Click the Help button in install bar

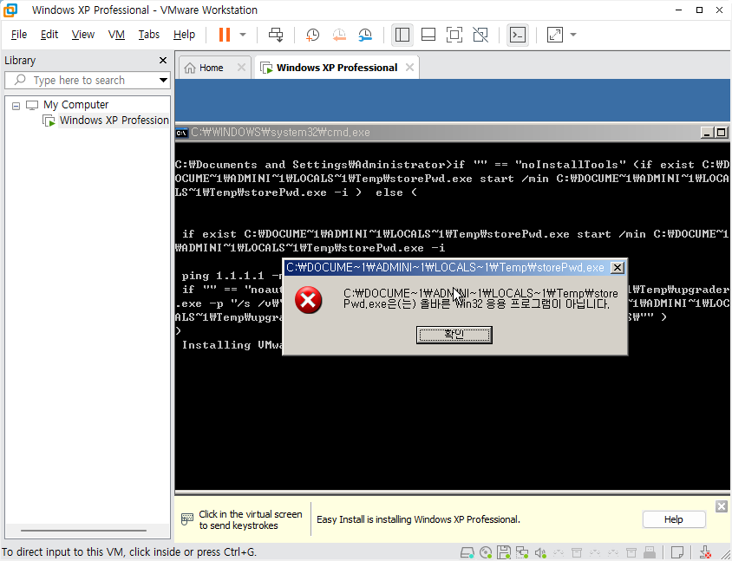(x=674, y=519)
